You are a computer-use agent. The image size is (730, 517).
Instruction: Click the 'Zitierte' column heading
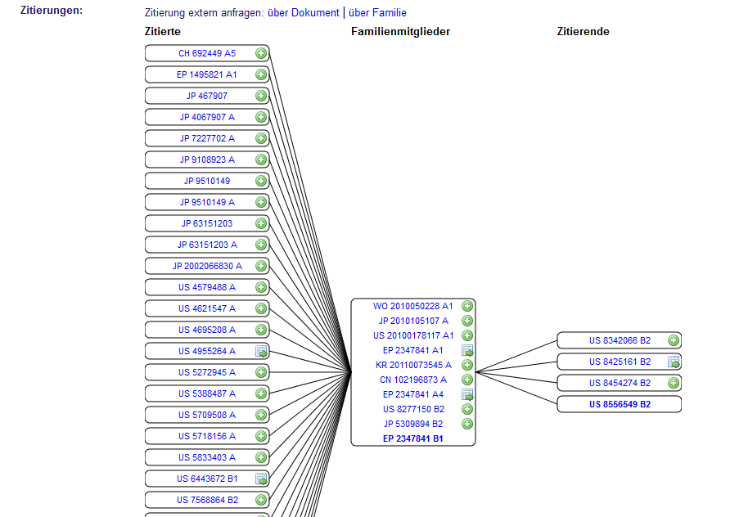coord(163,32)
